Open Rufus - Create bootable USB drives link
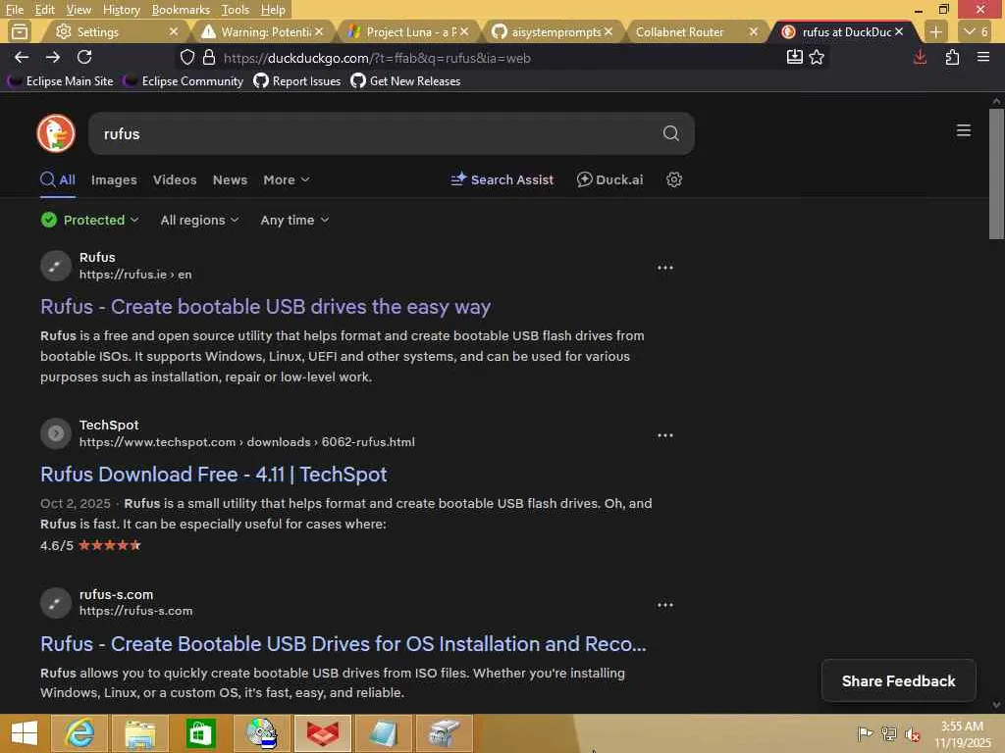Image resolution: width=1005 pixels, height=753 pixels. pos(265,307)
